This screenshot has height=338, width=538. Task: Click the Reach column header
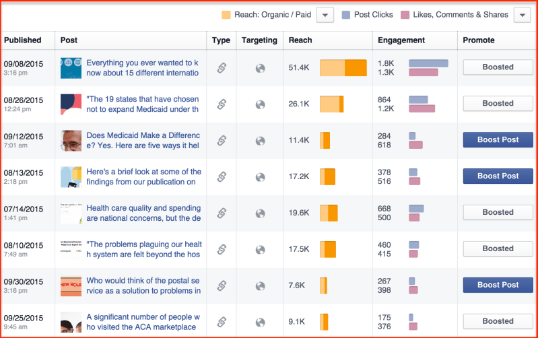coord(300,40)
